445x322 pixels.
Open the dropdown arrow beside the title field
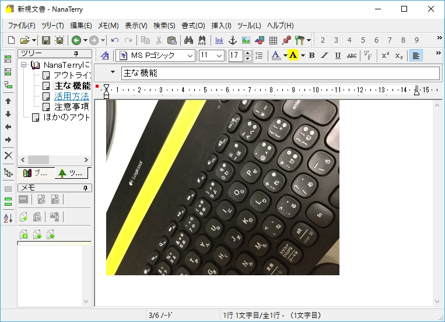[113, 72]
